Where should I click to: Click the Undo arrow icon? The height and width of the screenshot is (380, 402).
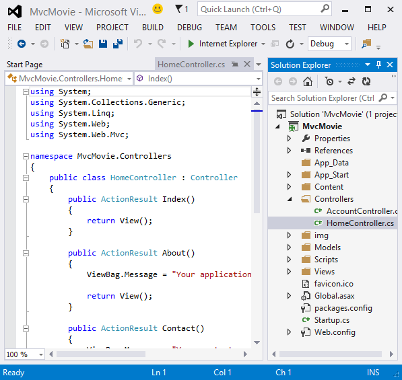click(138, 44)
